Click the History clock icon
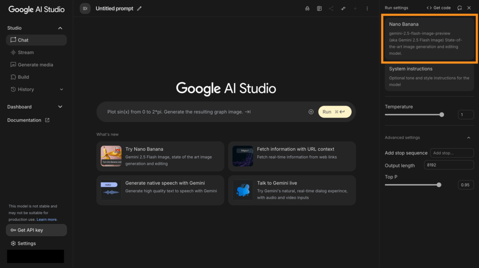479x268 pixels. pyautogui.click(x=13, y=89)
